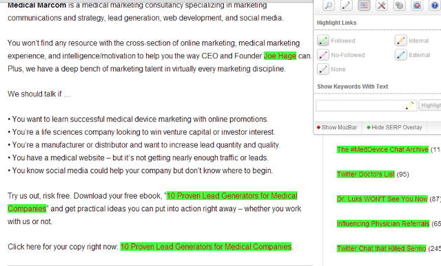
Task: Toggle the orange Internal links highlighter
Action: click(x=401, y=41)
